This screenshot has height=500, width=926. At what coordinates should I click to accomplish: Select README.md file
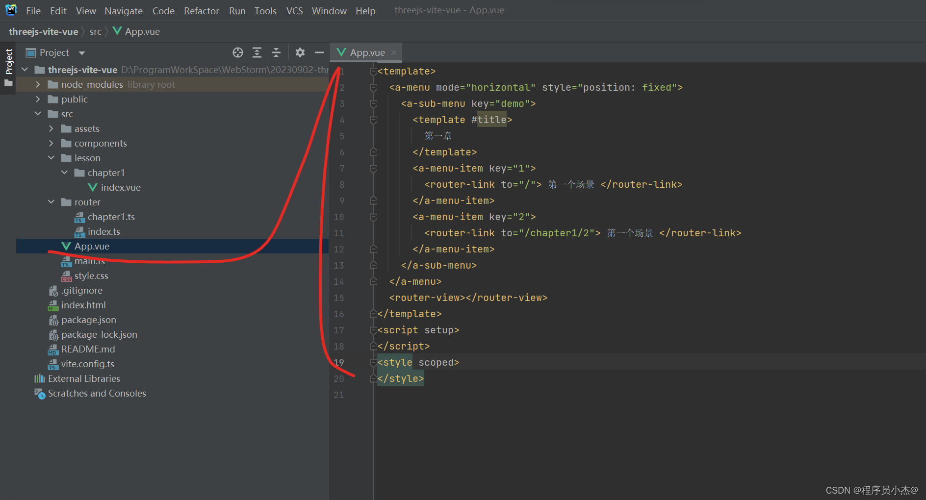click(x=88, y=349)
